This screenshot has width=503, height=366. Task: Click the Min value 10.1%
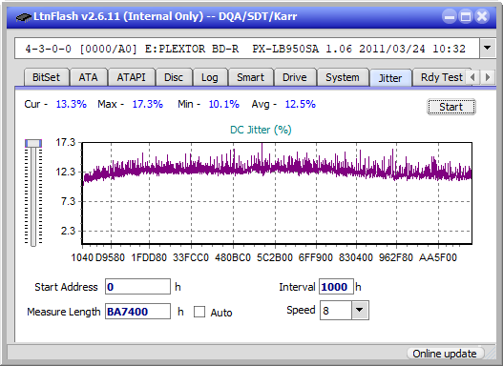click(224, 104)
